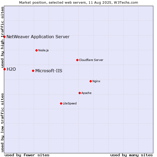Screen dimensions: 157x157
Task: Click the NetWeaver Application Server data point
Action: coord(4,37)
